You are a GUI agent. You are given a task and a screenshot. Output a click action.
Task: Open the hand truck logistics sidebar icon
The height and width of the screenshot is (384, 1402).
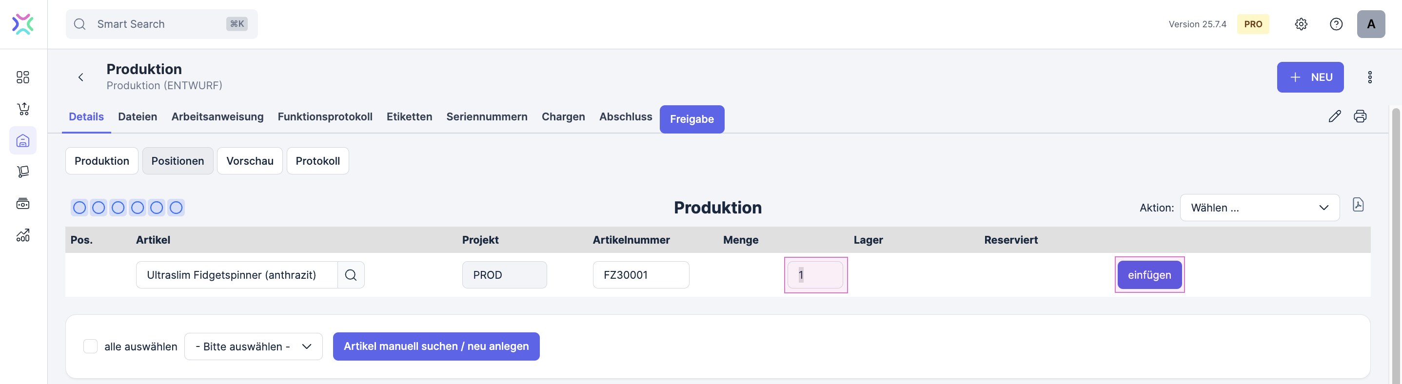(23, 172)
